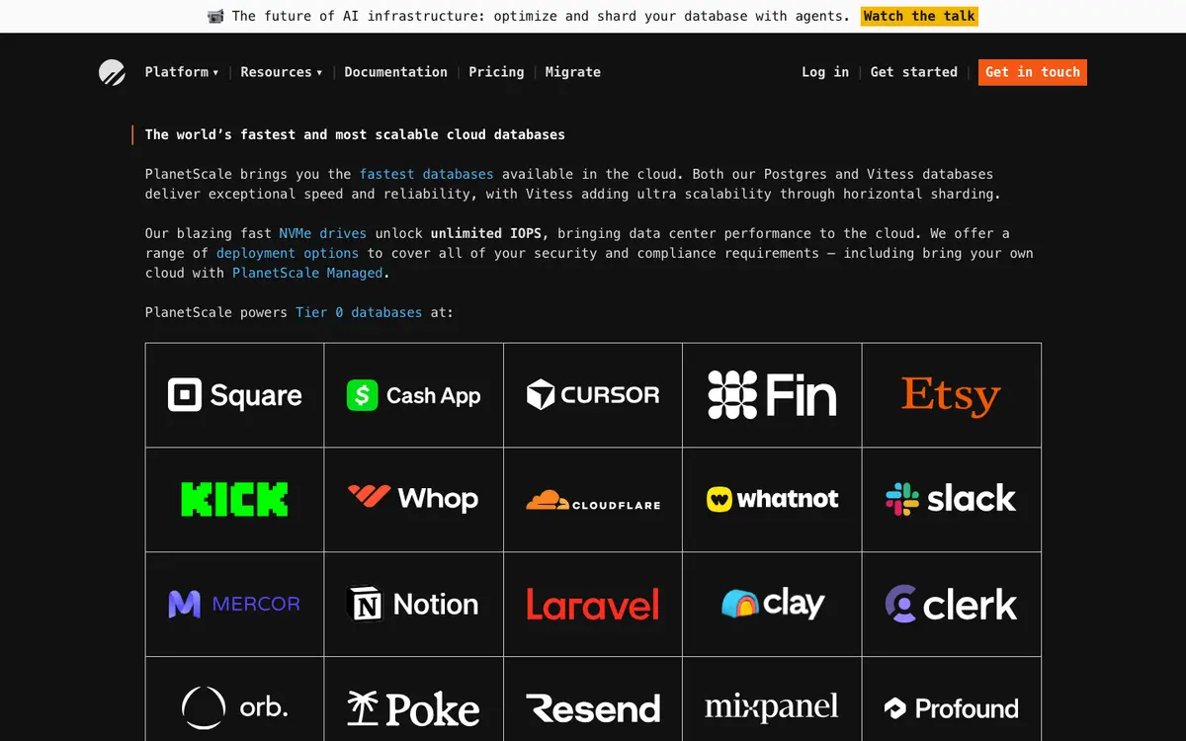Click the Clerk logo tile

click(952, 604)
